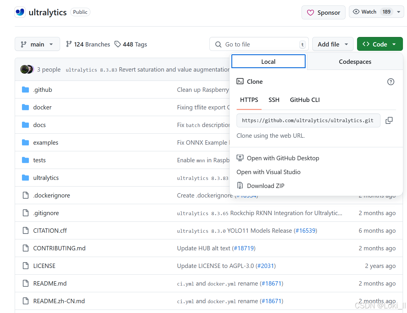Open the Add file dropdown

[333, 44]
